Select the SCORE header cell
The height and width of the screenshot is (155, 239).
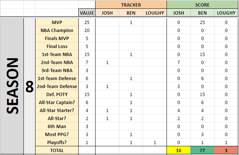202,5
